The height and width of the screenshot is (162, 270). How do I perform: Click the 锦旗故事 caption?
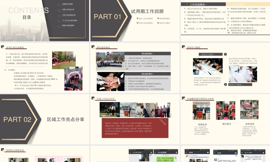click(202, 124)
